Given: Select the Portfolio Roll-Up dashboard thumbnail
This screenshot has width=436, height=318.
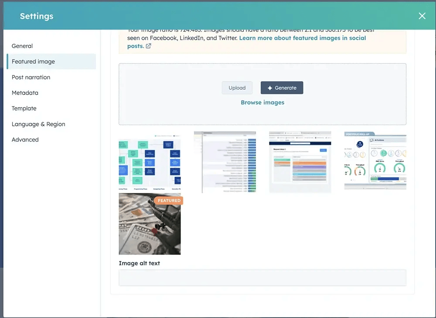Looking at the screenshot, I should (x=375, y=162).
